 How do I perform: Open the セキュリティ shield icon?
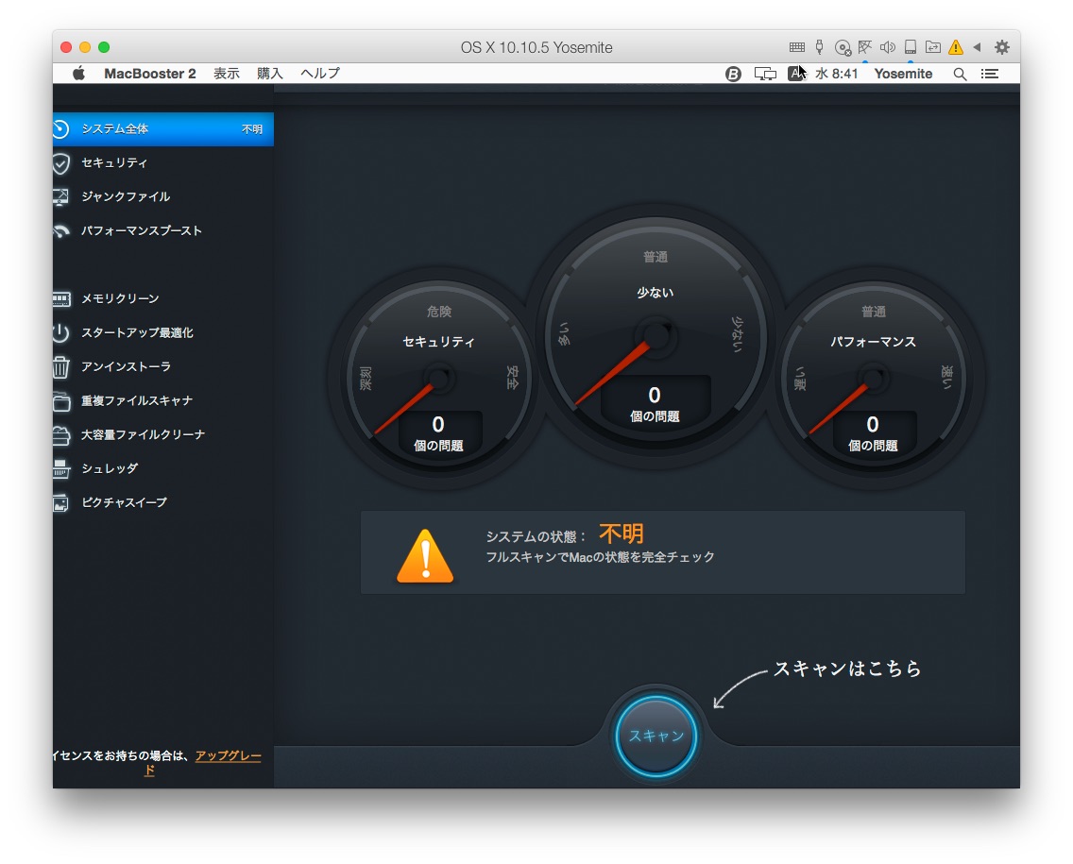pyautogui.click(x=60, y=163)
